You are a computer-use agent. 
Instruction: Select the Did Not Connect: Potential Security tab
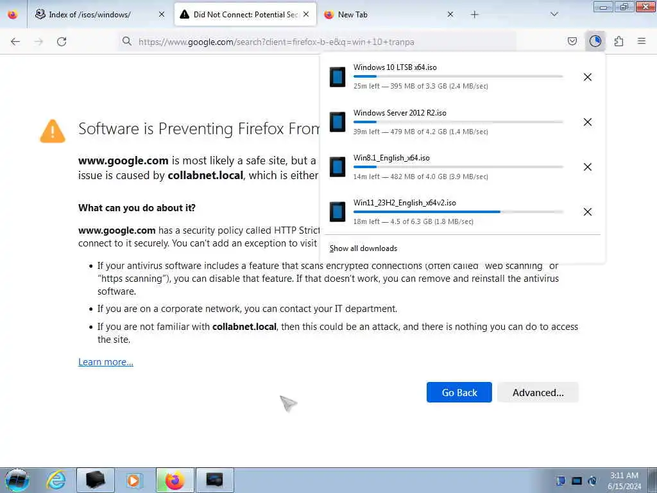[x=245, y=14]
